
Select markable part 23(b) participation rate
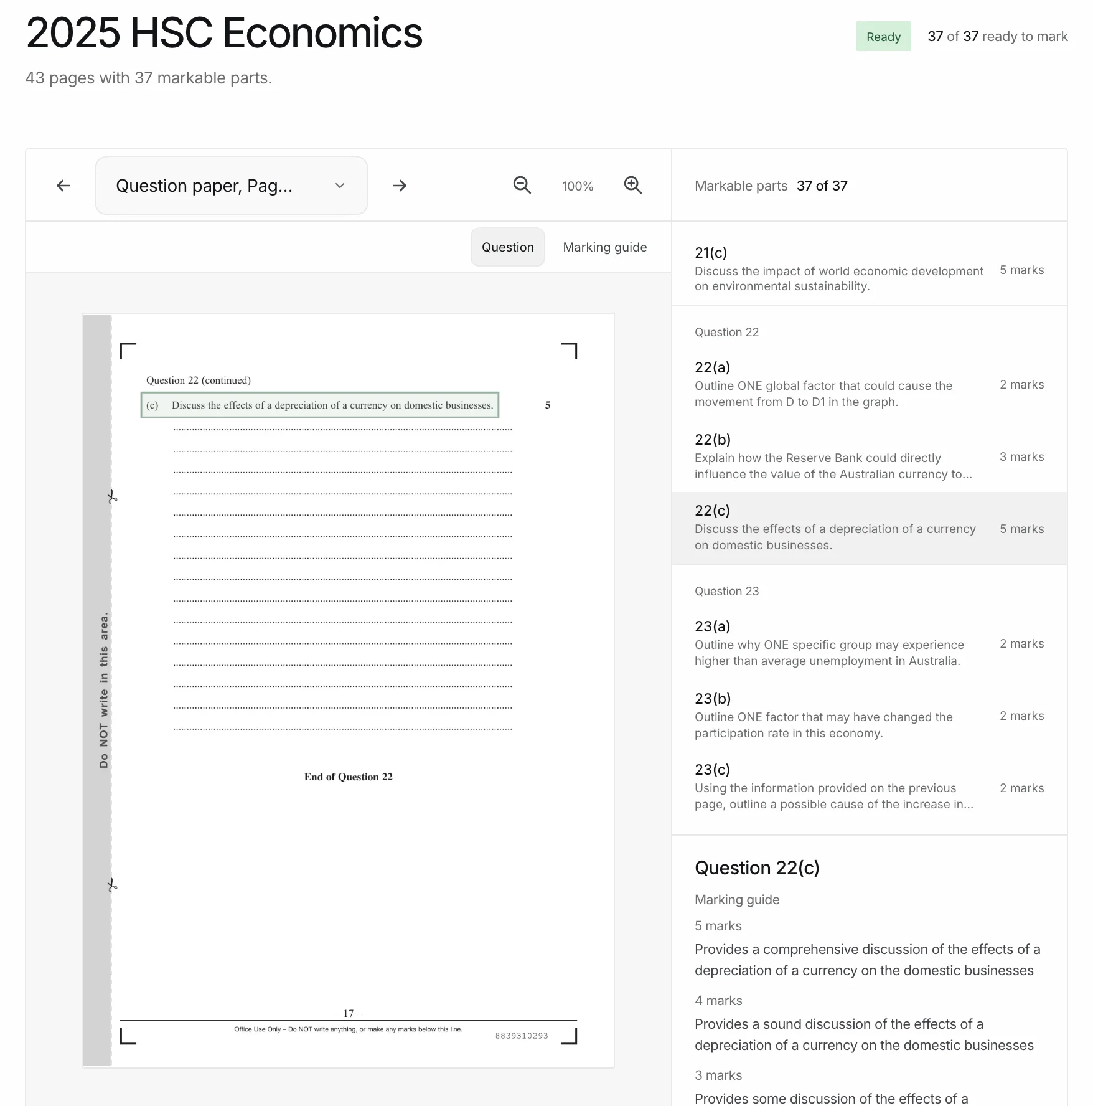[870, 716]
